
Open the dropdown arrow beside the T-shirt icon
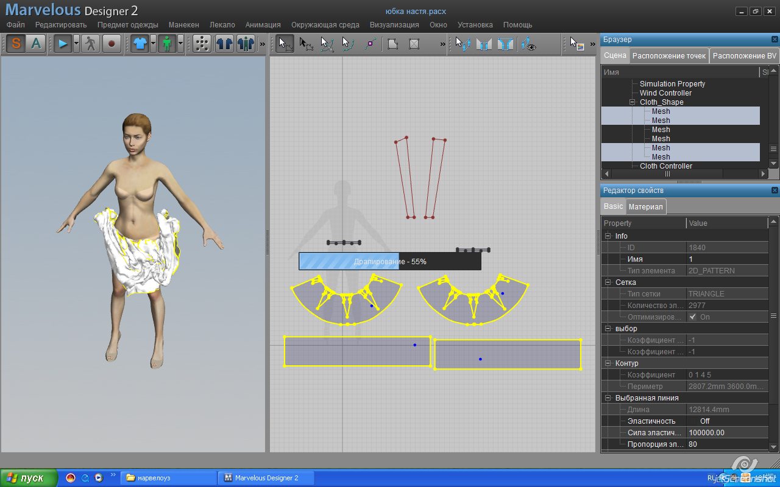tap(153, 44)
